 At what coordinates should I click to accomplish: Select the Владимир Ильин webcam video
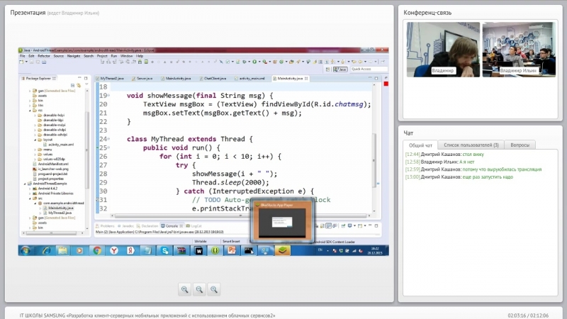(x=518, y=48)
